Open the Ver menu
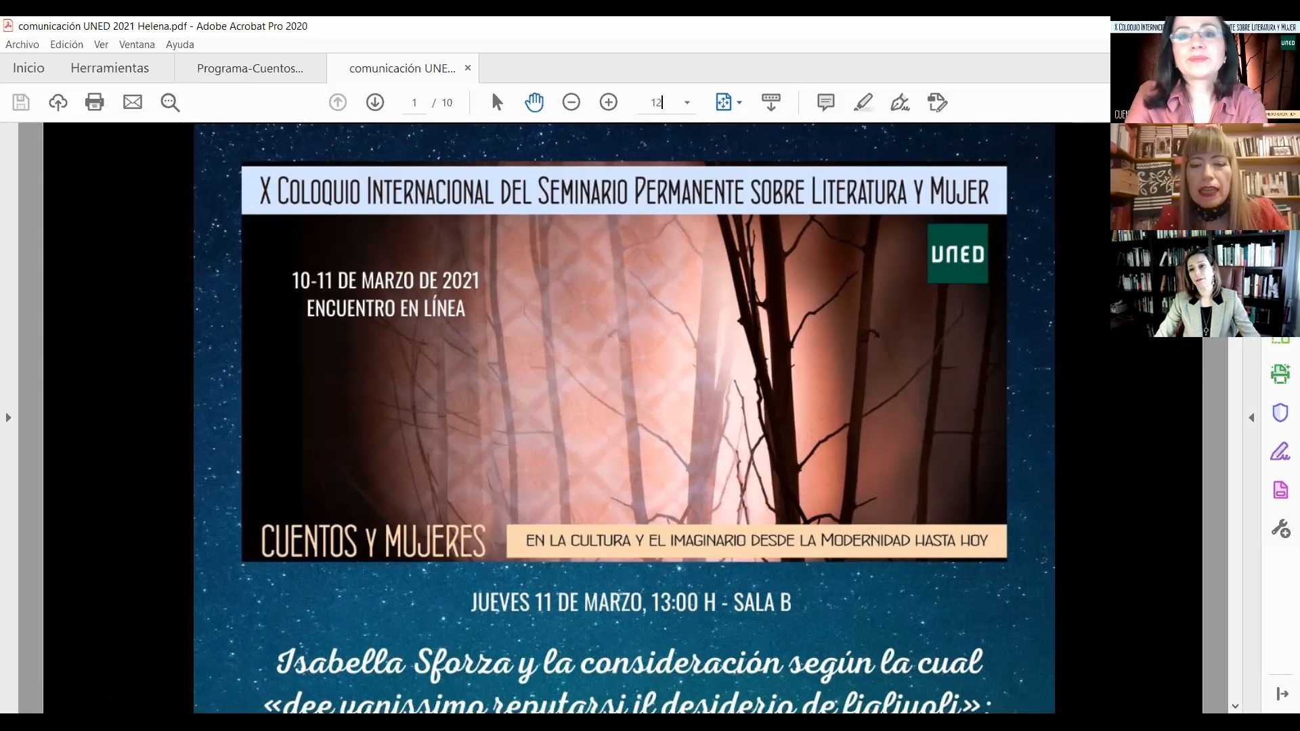This screenshot has width=1300, height=731. [x=101, y=45]
